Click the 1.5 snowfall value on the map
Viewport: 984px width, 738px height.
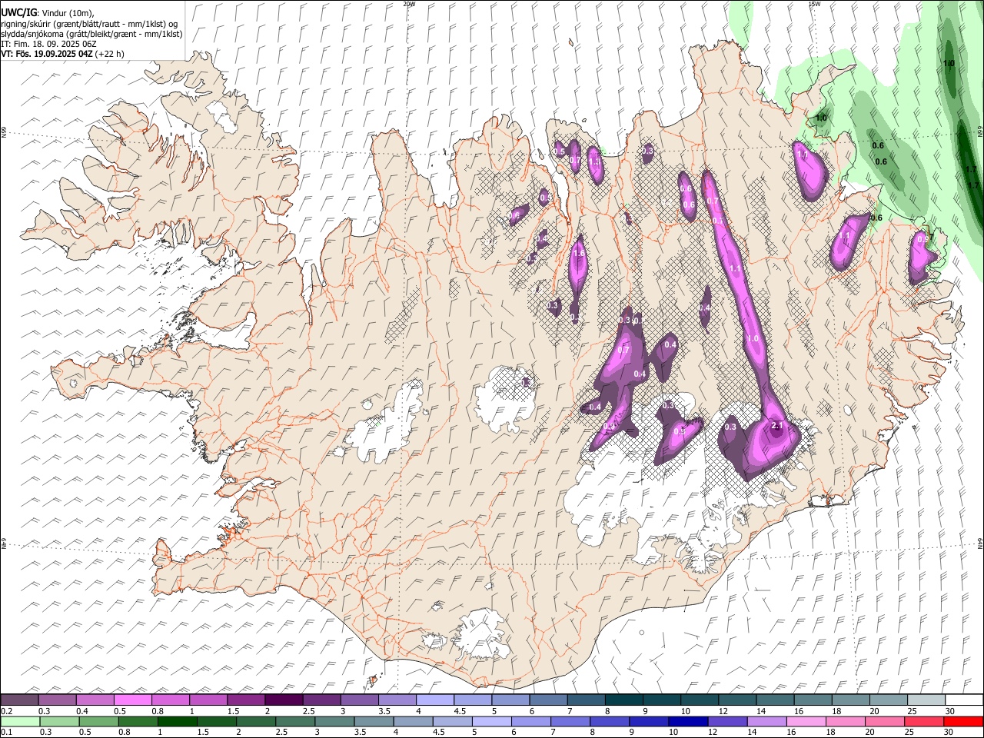[579, 253]
